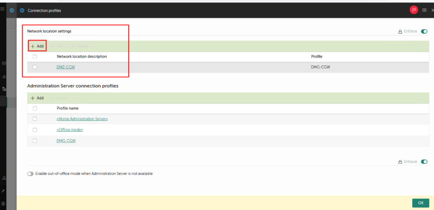Click Edit in Network location toolbar
The height and width of the screenshot is (210, 434).
57,46
